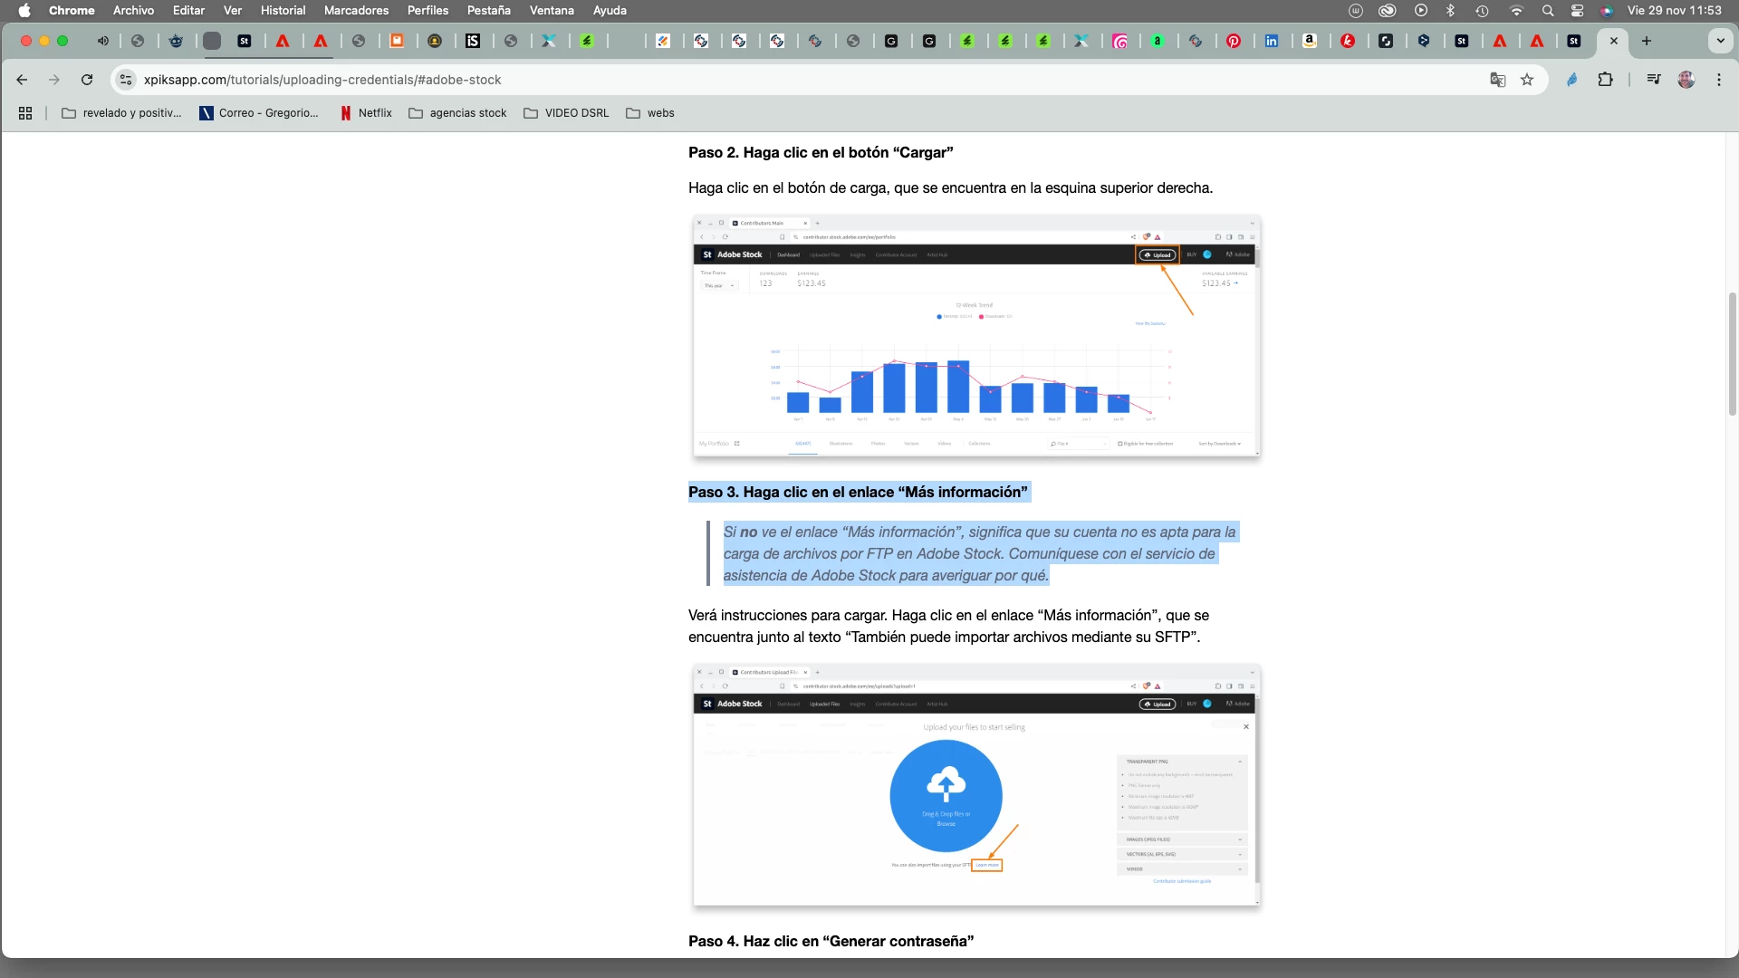
Task: Open the Historial menu
Action: (283, 10)
